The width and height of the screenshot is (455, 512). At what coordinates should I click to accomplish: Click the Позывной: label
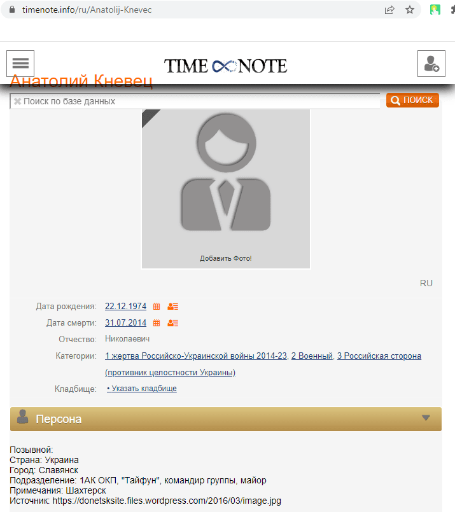(31, 450)
